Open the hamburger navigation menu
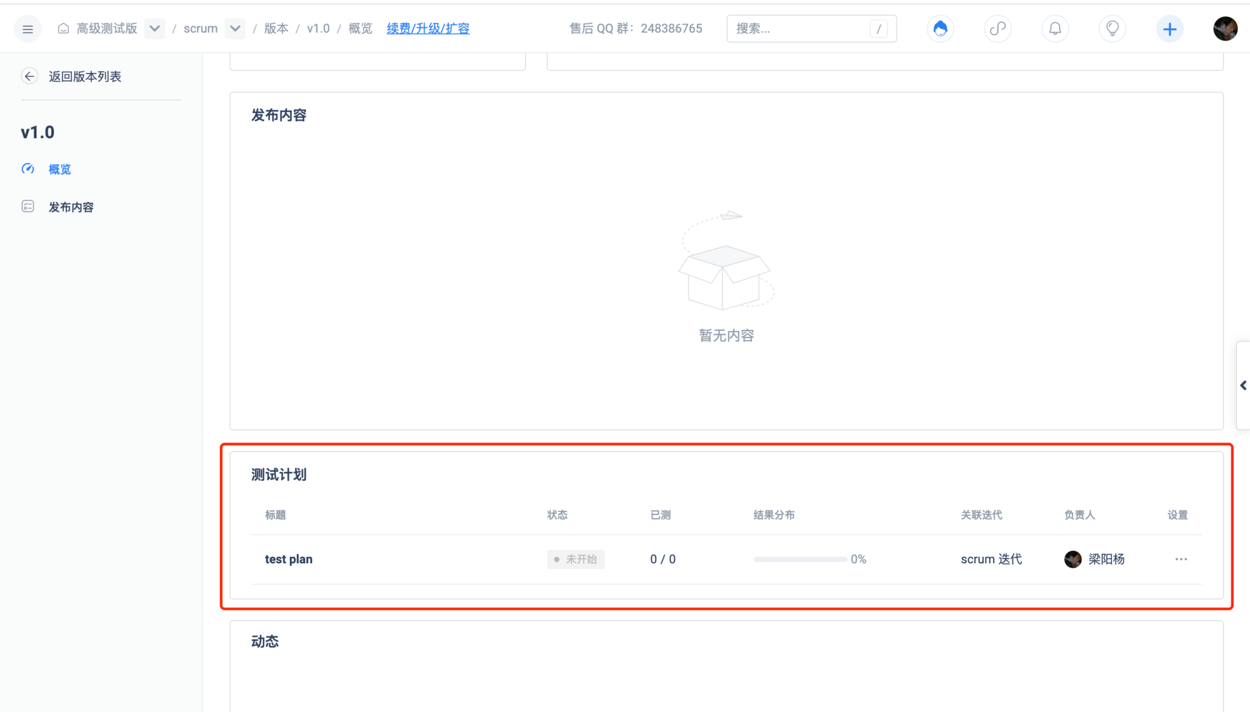The image size is (1250, 712). click(27, 29)
